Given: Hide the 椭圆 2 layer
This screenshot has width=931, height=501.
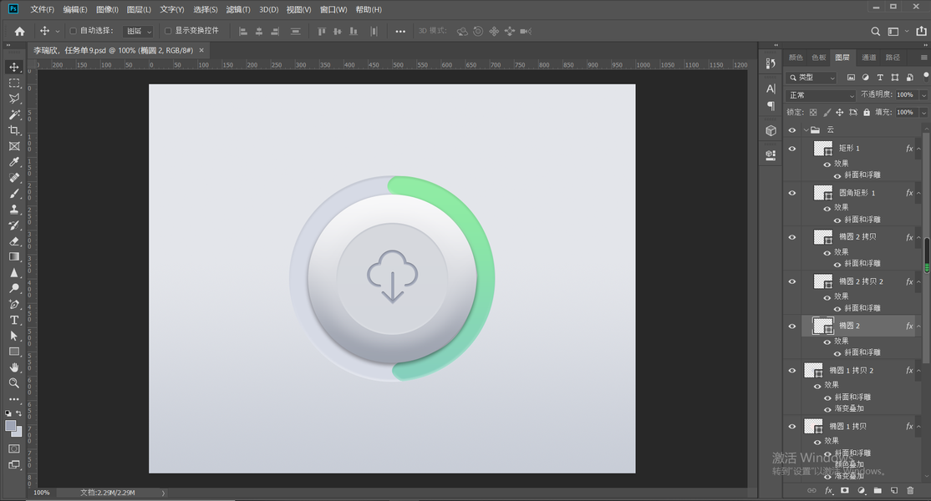Looking at the screenshot, I should pos(792,326).
